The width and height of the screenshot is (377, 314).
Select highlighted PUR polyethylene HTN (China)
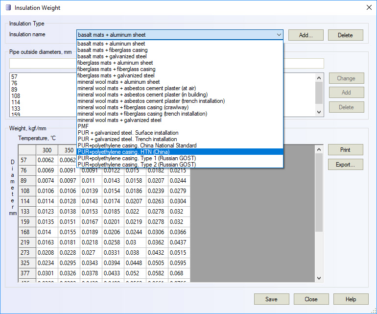coord(180,152)
